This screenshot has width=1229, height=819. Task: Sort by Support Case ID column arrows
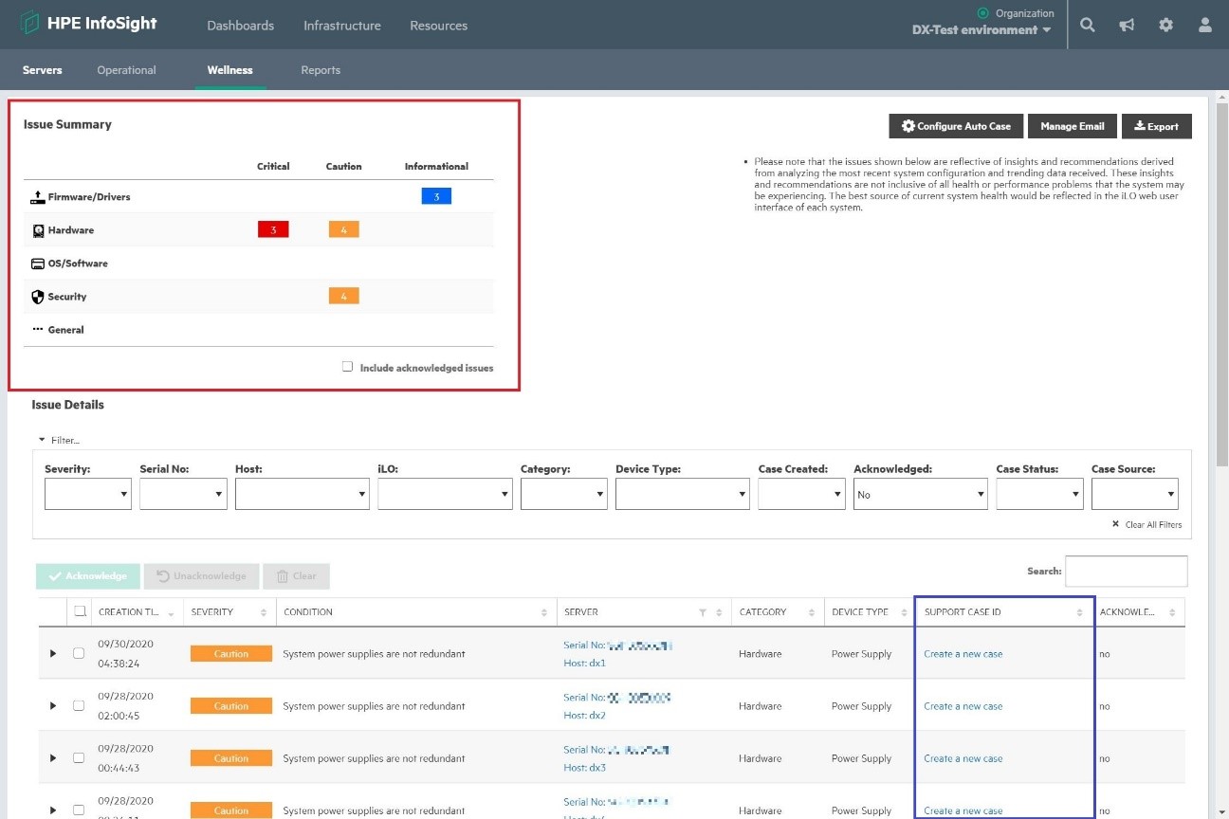point(1079,612)
